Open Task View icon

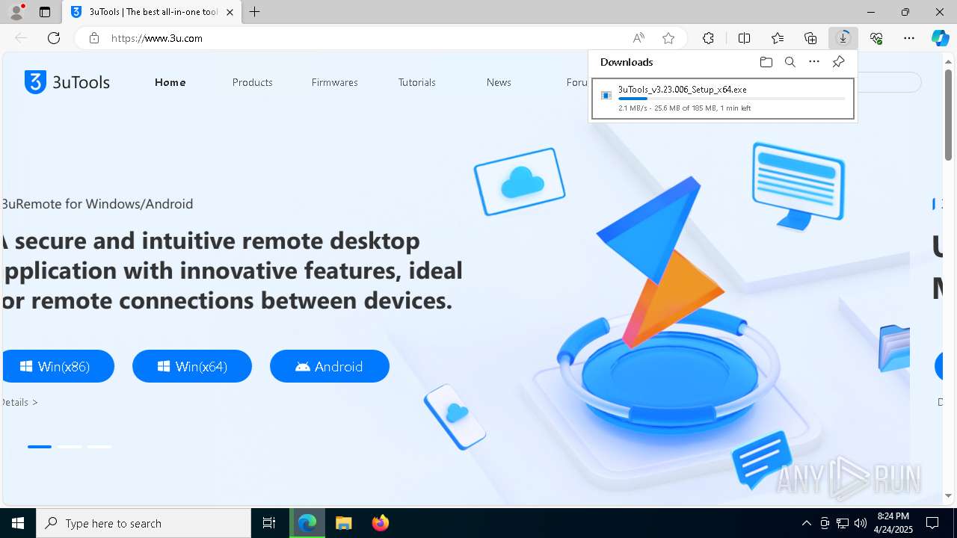pos(269,523)
